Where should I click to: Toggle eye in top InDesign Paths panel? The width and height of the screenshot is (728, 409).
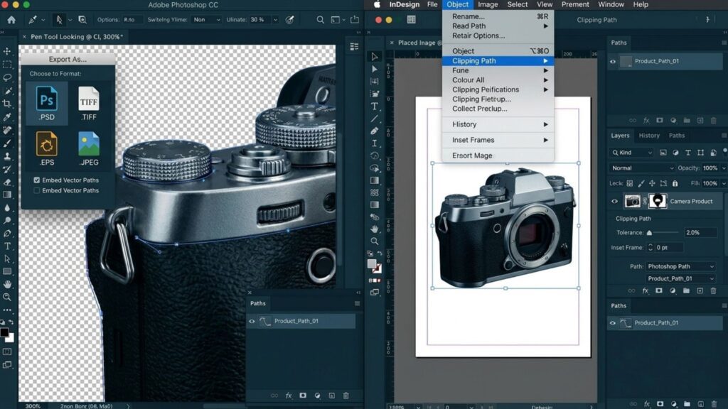[x=613, y=61]
